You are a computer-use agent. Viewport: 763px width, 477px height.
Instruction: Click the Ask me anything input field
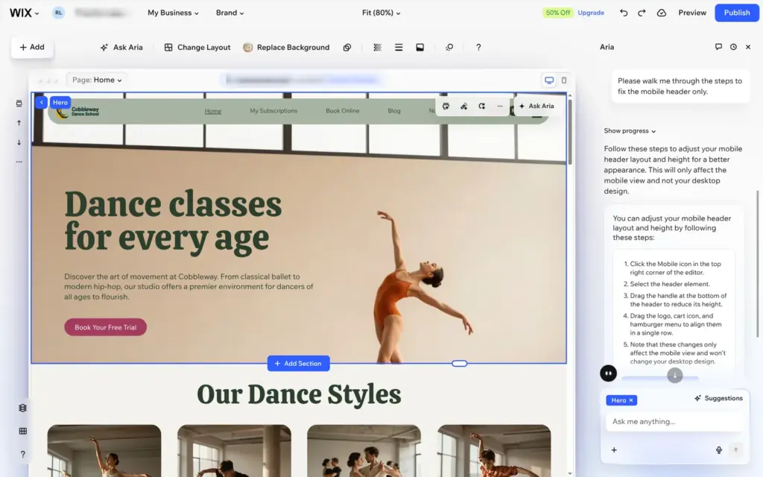tap(674, 422)
